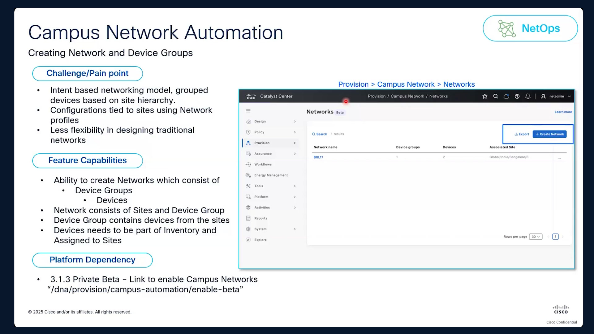
Task: Open the Rows per page 30 dropdown
Action: click(536, 237)
